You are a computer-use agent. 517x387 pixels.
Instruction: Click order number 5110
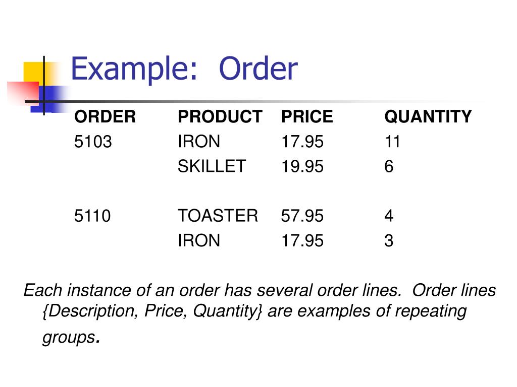[x=92, y=216]
